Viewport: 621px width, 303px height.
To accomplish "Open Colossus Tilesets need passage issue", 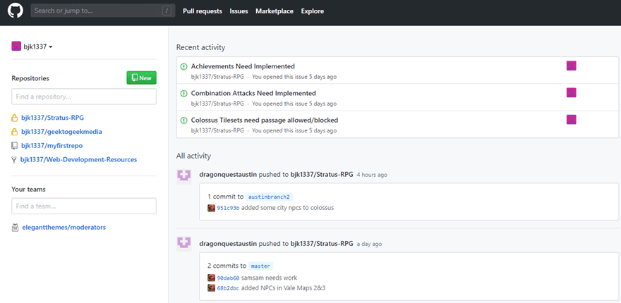I will coord(265,120).
